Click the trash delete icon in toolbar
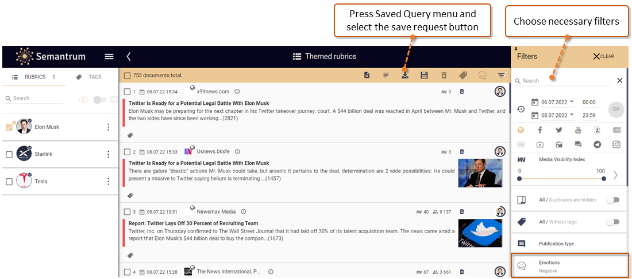This screenshot has height=279, width=632. click(x=444, y=75)
